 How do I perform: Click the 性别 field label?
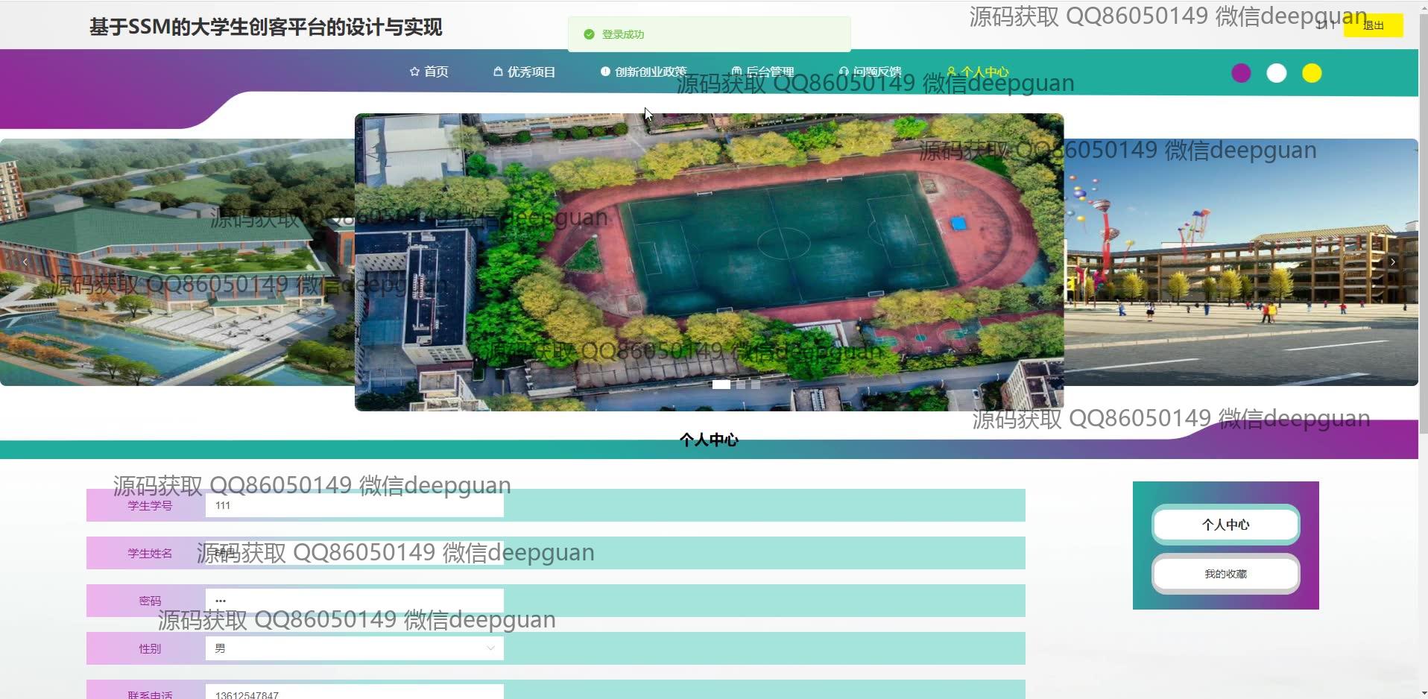click(150, 648)
